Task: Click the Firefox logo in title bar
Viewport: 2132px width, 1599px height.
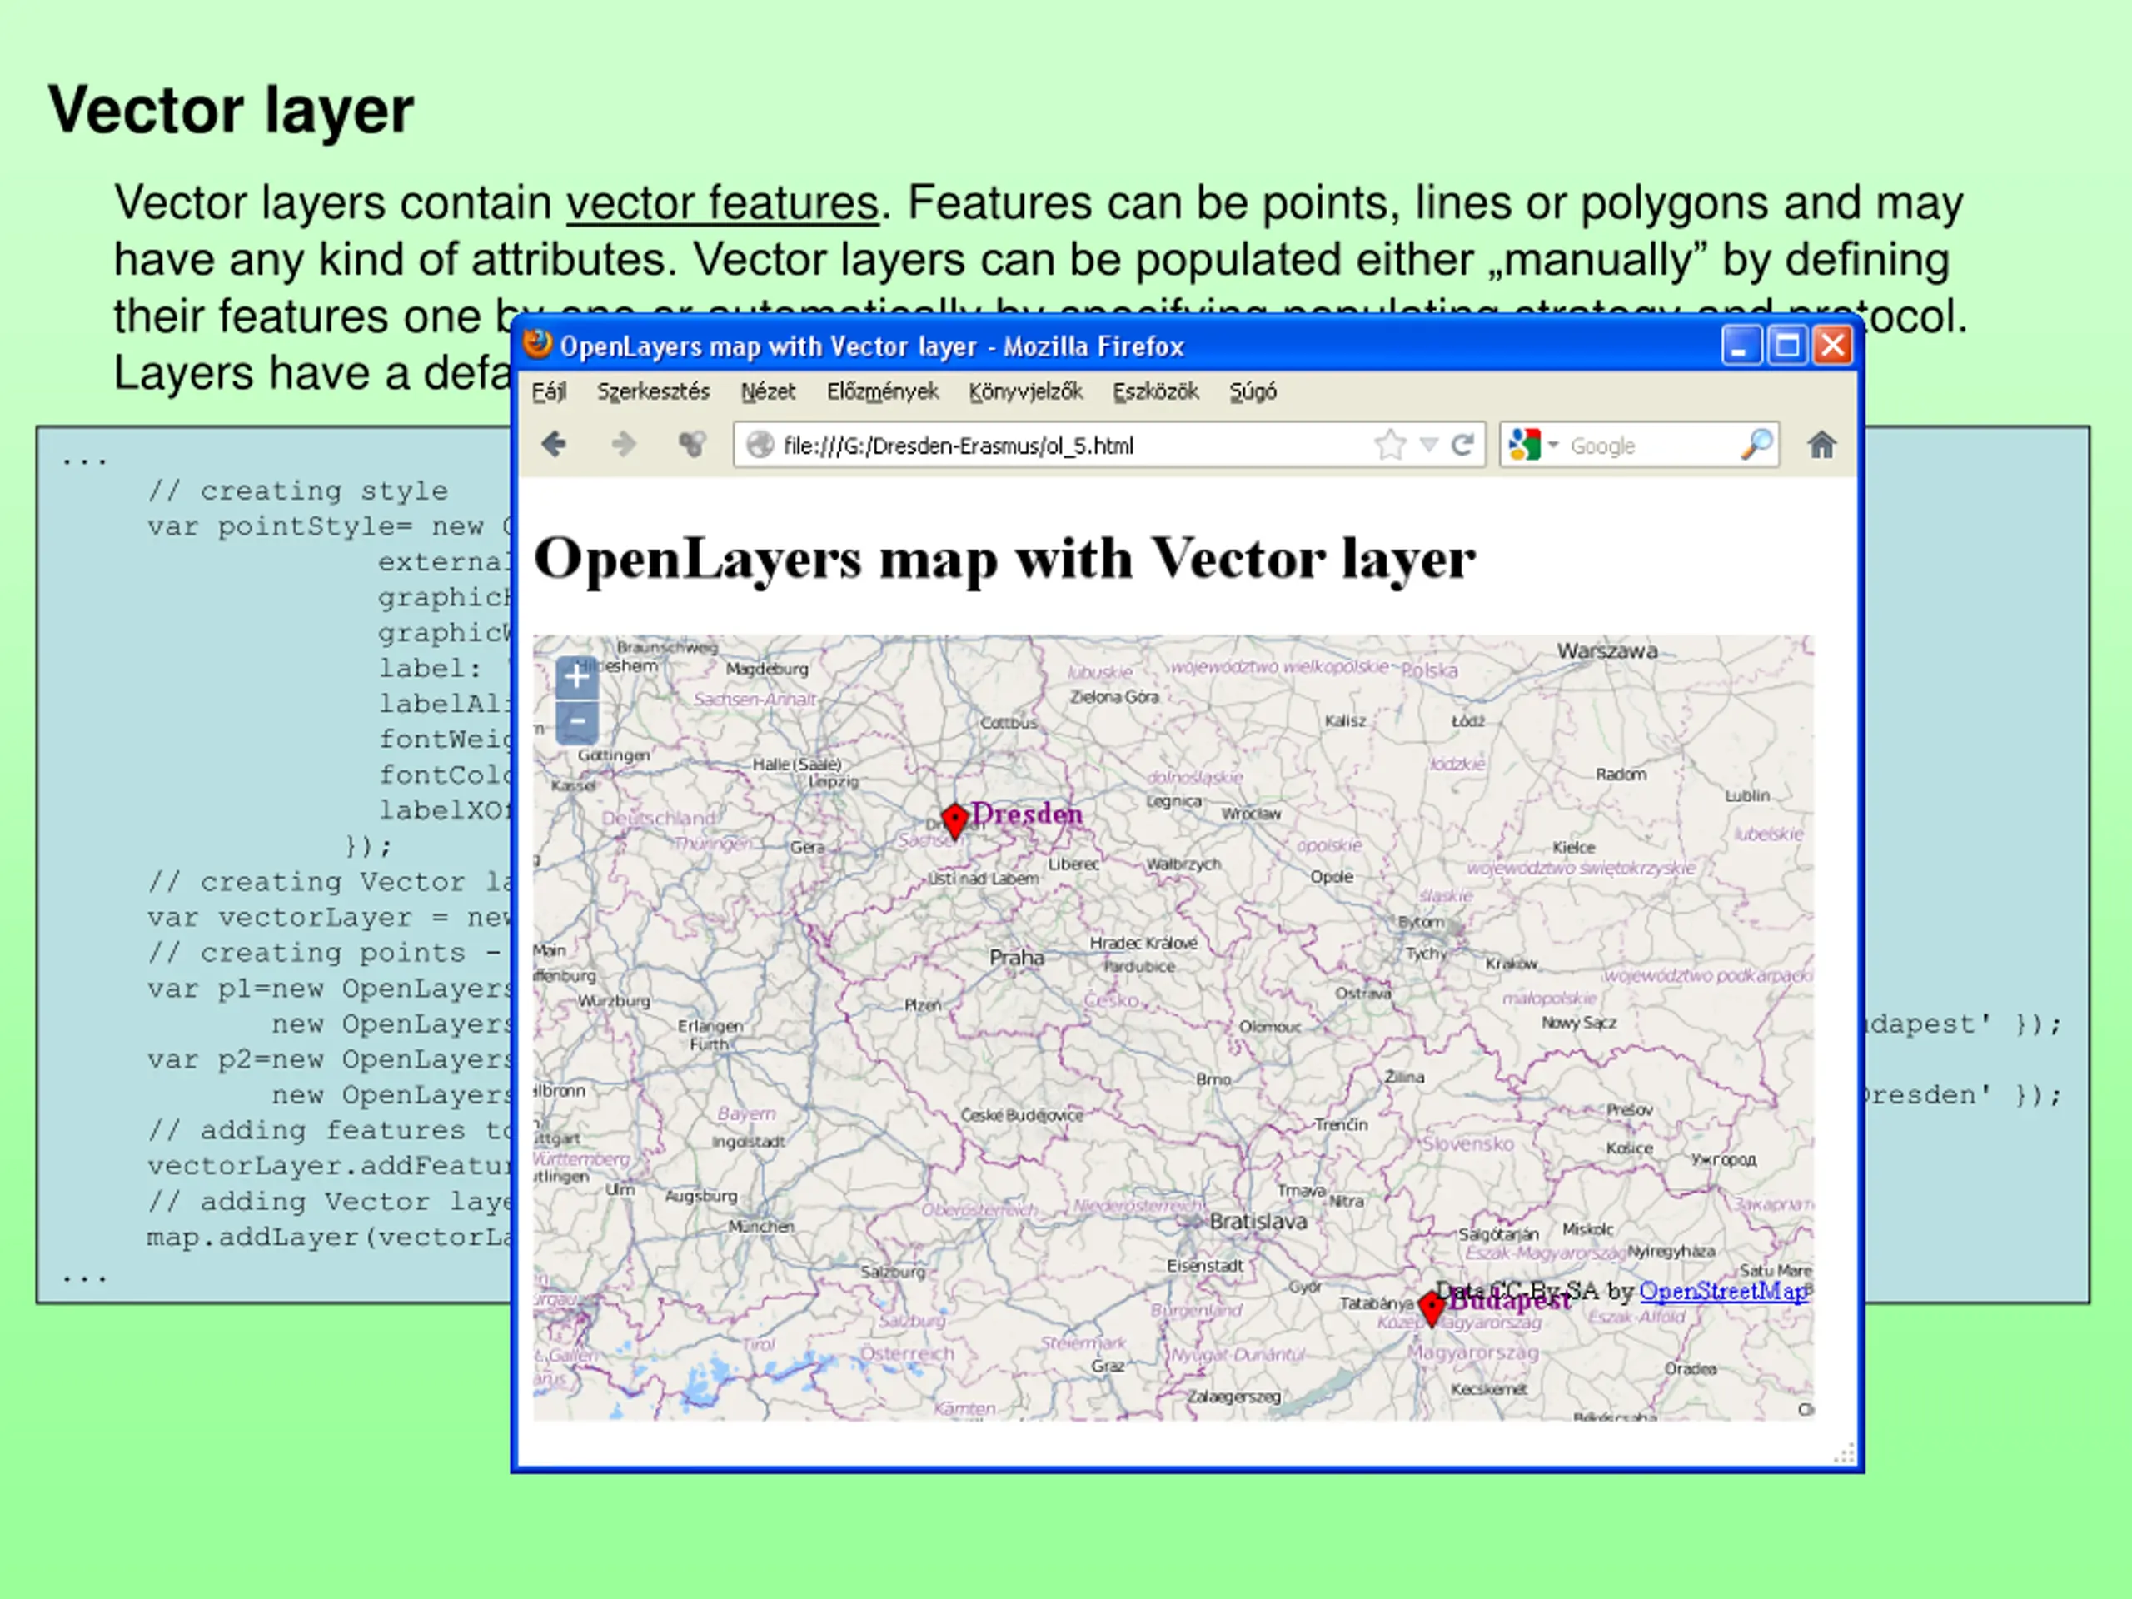Action: tap(537, 344)
